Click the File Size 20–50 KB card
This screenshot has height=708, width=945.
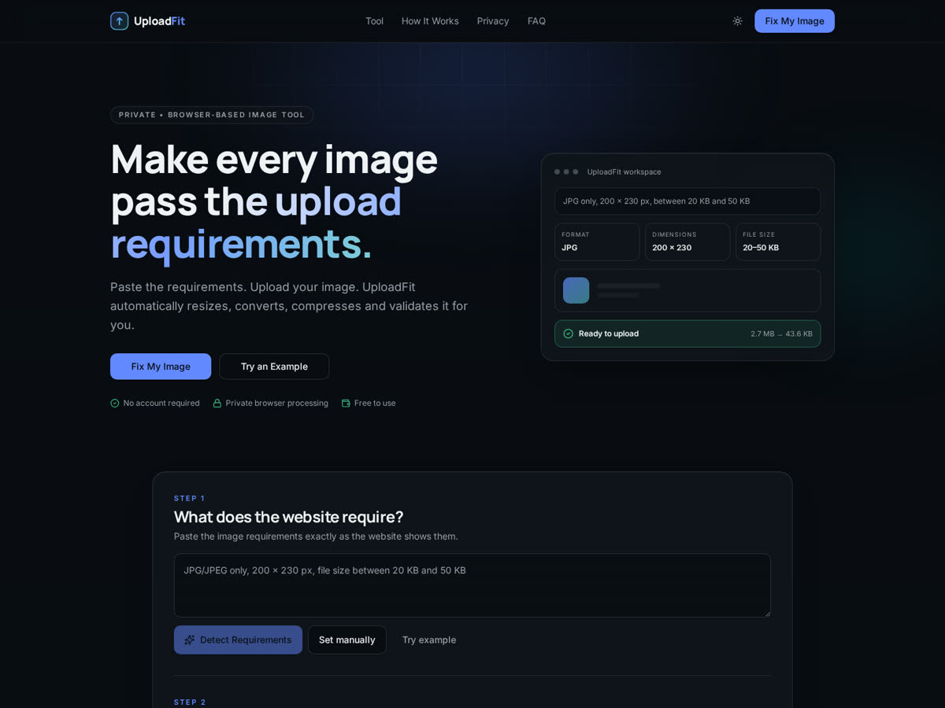click(x=778, y=242)
